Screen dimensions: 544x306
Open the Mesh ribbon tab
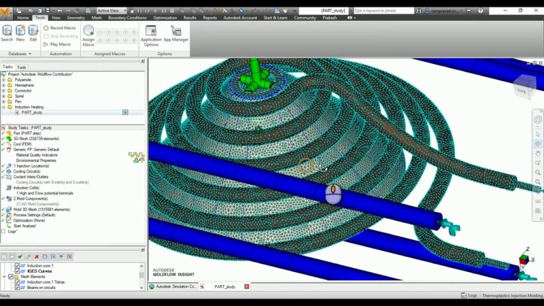coord(97,18)
